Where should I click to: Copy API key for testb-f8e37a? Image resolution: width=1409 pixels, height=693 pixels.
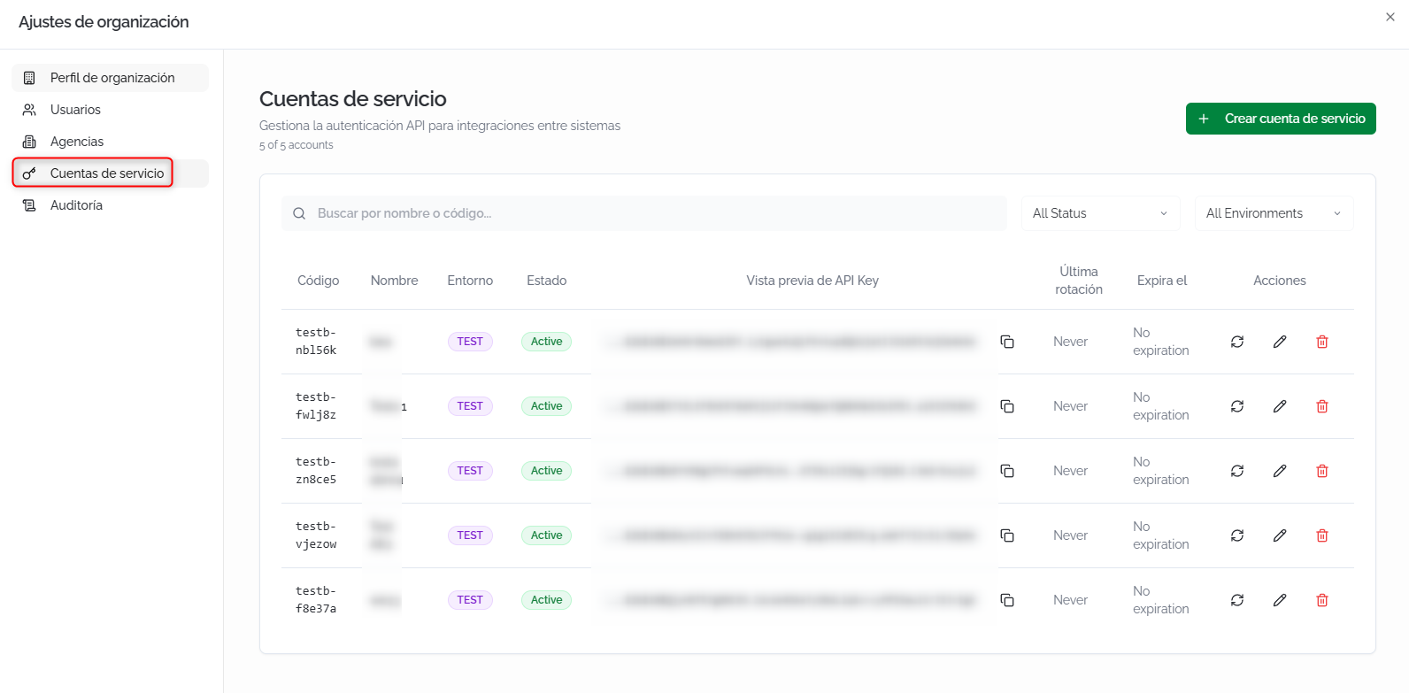pos(1007,600)
